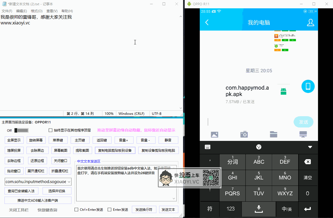Flip the Off toggle switch
Image resolution: width=333 pixels, height=218 pixels.
tap(21, 130)
